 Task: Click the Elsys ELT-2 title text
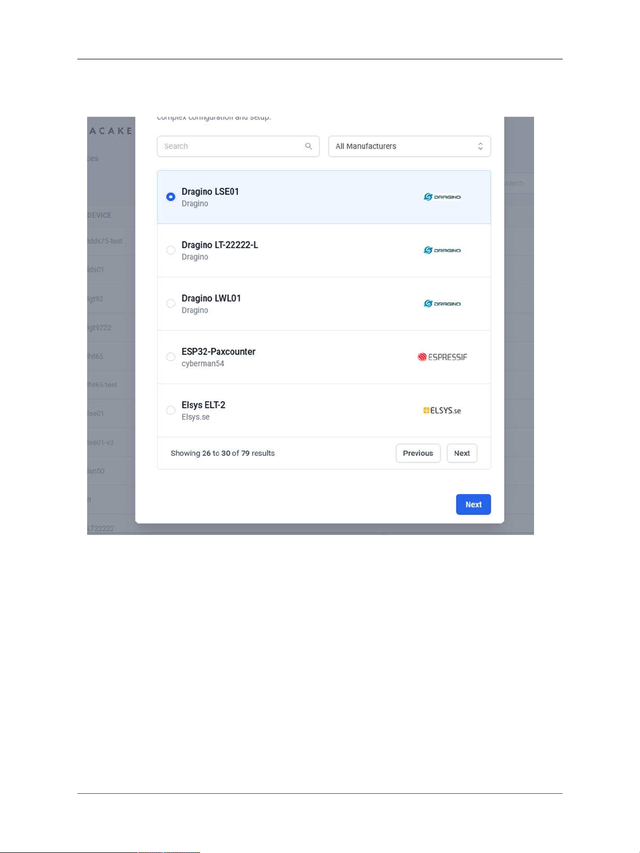click(203, 405)
